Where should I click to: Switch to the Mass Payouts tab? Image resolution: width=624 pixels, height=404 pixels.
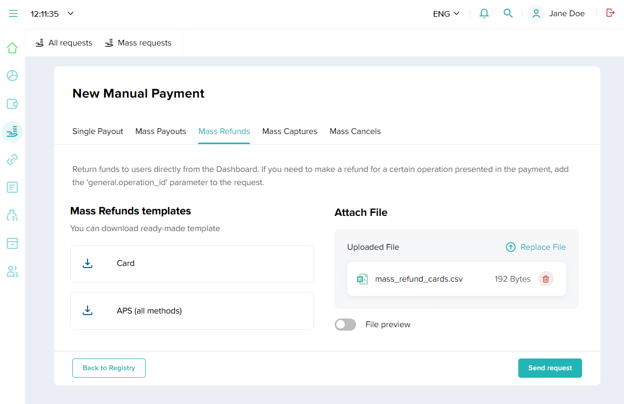coord(160,131)
